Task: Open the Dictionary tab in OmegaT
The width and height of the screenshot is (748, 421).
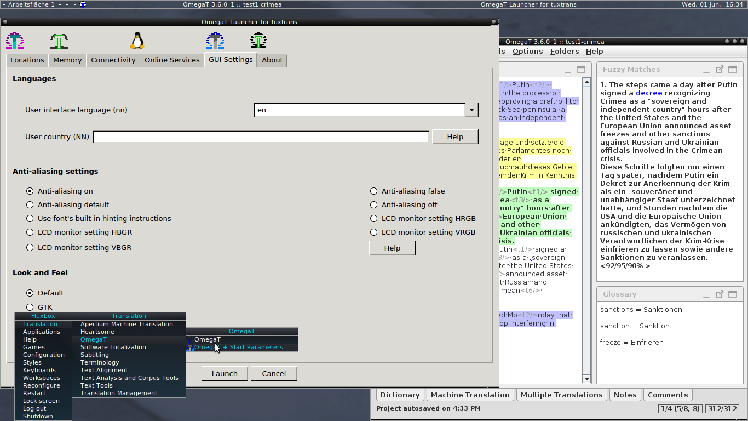Action: tap(400, 395)
